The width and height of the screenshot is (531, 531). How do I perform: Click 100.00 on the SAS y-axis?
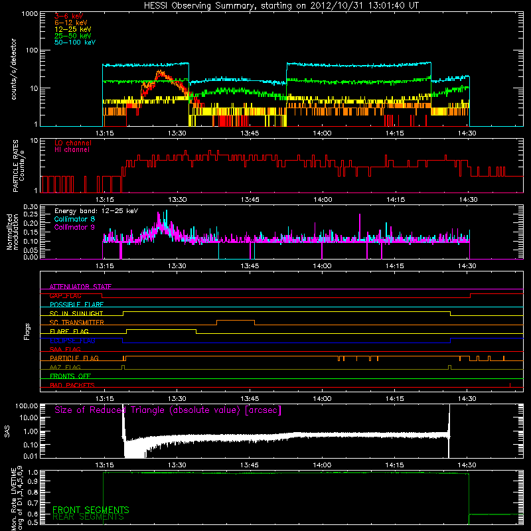pos(27,406)
